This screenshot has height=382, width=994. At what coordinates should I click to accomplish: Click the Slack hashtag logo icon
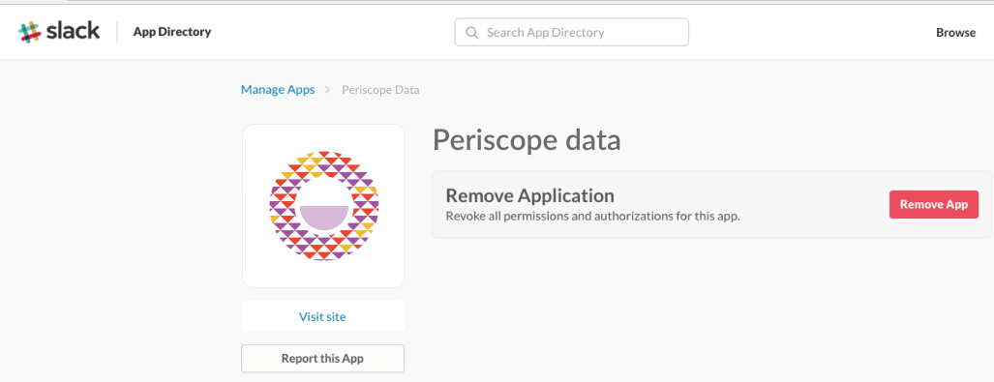(30, 32)
